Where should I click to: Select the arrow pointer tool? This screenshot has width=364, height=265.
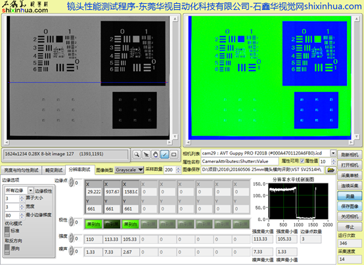[146, 155]
